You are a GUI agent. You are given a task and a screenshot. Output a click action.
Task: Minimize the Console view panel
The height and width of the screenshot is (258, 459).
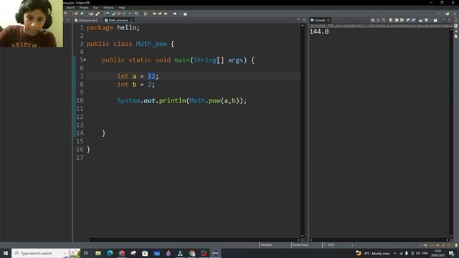pyautogui.click(x=445, y=20)
